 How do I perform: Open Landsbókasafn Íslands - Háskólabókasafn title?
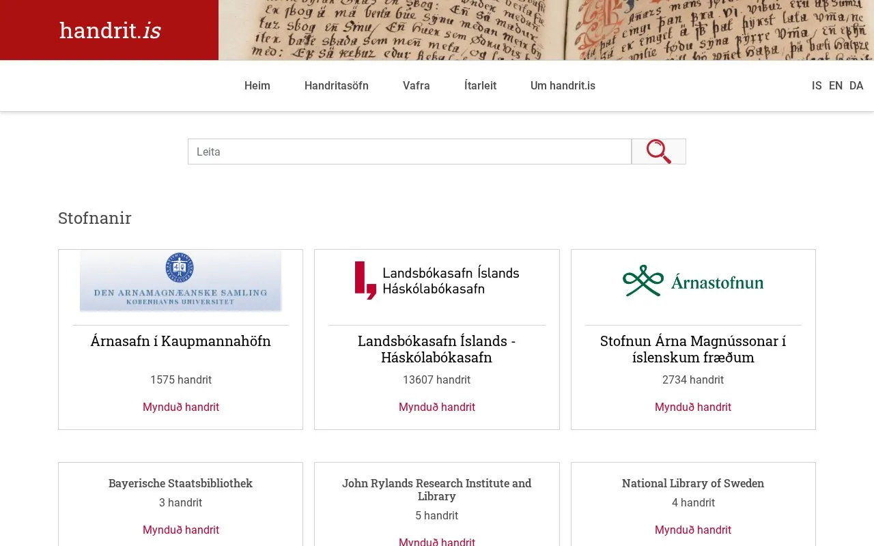click(437, 349)
